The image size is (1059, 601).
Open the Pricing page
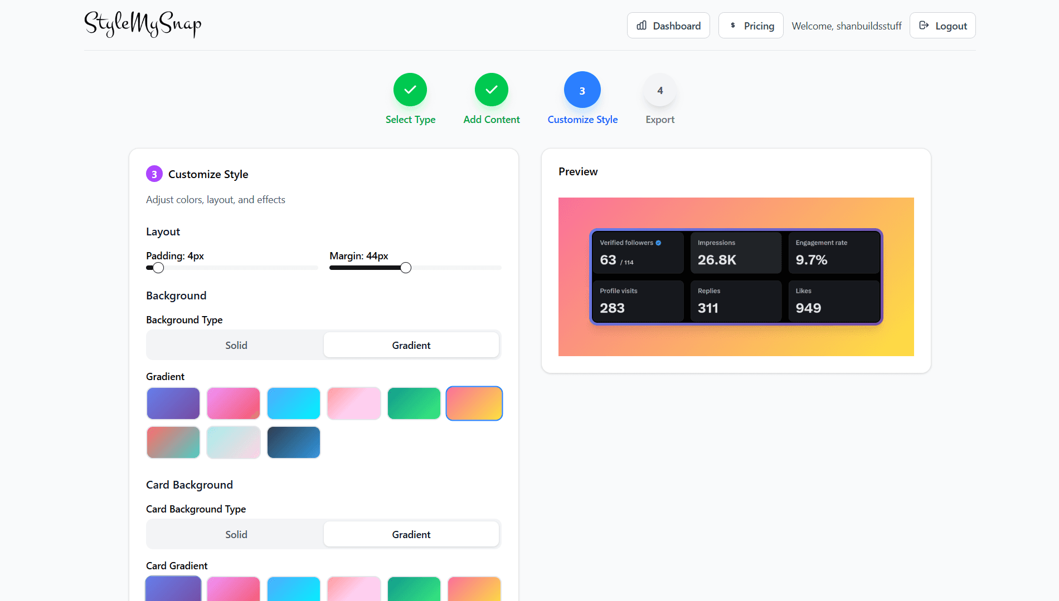pyautogui.click(x=751, y=26)
